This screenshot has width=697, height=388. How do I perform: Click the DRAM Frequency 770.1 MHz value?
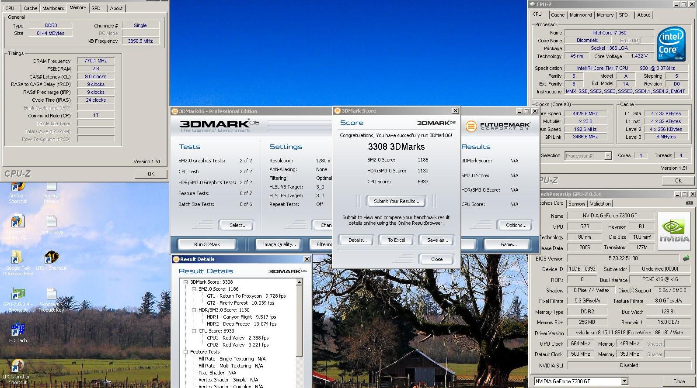point(96,61)
